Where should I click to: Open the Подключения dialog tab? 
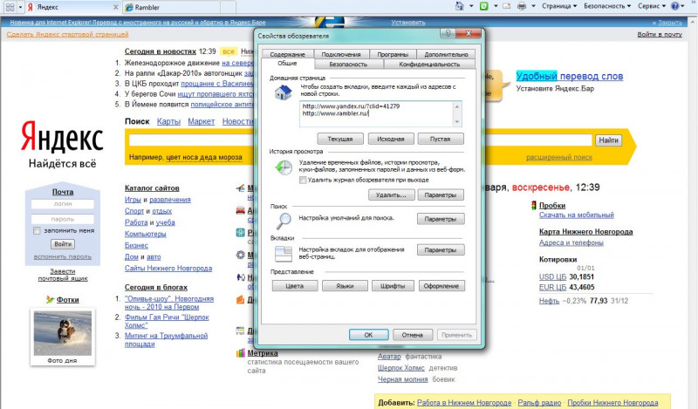click(x=341, y=54)
